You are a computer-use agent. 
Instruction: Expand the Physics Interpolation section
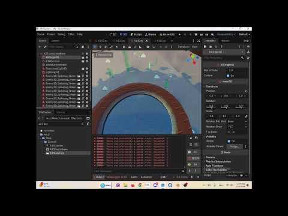click(218, 161)
